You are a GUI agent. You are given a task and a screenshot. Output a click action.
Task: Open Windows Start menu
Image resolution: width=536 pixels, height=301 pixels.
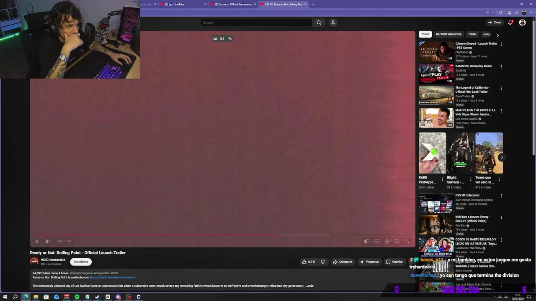click(5, 297)
